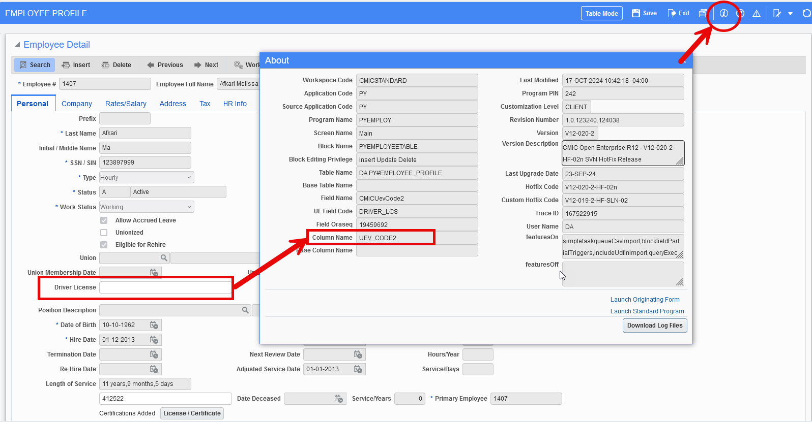The image size is (812, 422).
Task: Open Termination Date calendar picker
Action: [x=154, y=354]
